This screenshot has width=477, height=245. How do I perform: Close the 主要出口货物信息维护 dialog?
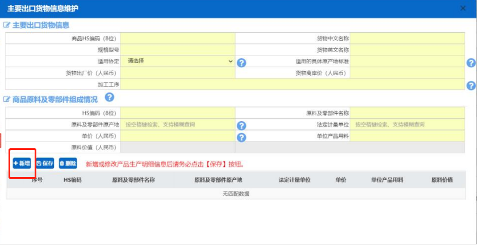pos(463,8)
